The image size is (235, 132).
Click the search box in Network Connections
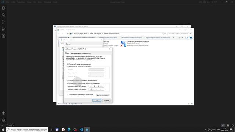coord(180,34)
